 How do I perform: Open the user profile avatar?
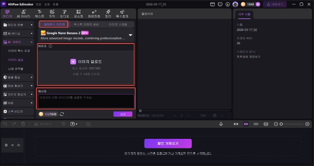(235, 4)
